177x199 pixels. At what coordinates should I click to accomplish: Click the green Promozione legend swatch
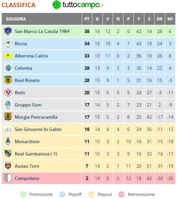pyautogui.click(x=23, y=194)
